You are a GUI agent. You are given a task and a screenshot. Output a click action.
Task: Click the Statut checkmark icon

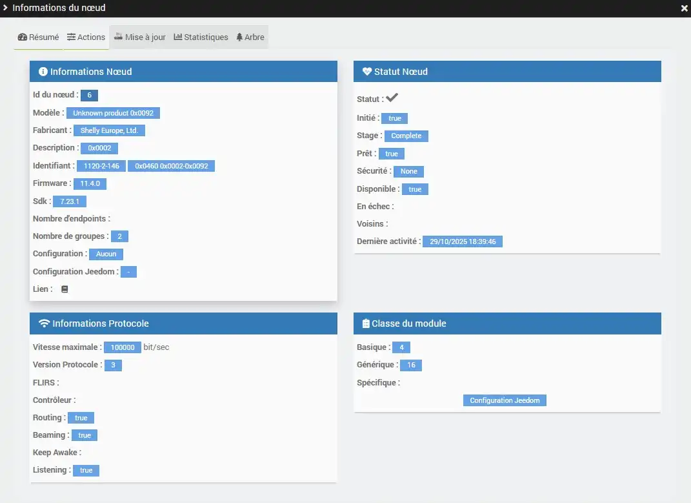click(x=392, y=98)
